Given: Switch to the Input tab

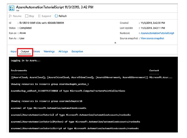Looking at the screenshot, I should pyautogui.click(x=14, y=52).
